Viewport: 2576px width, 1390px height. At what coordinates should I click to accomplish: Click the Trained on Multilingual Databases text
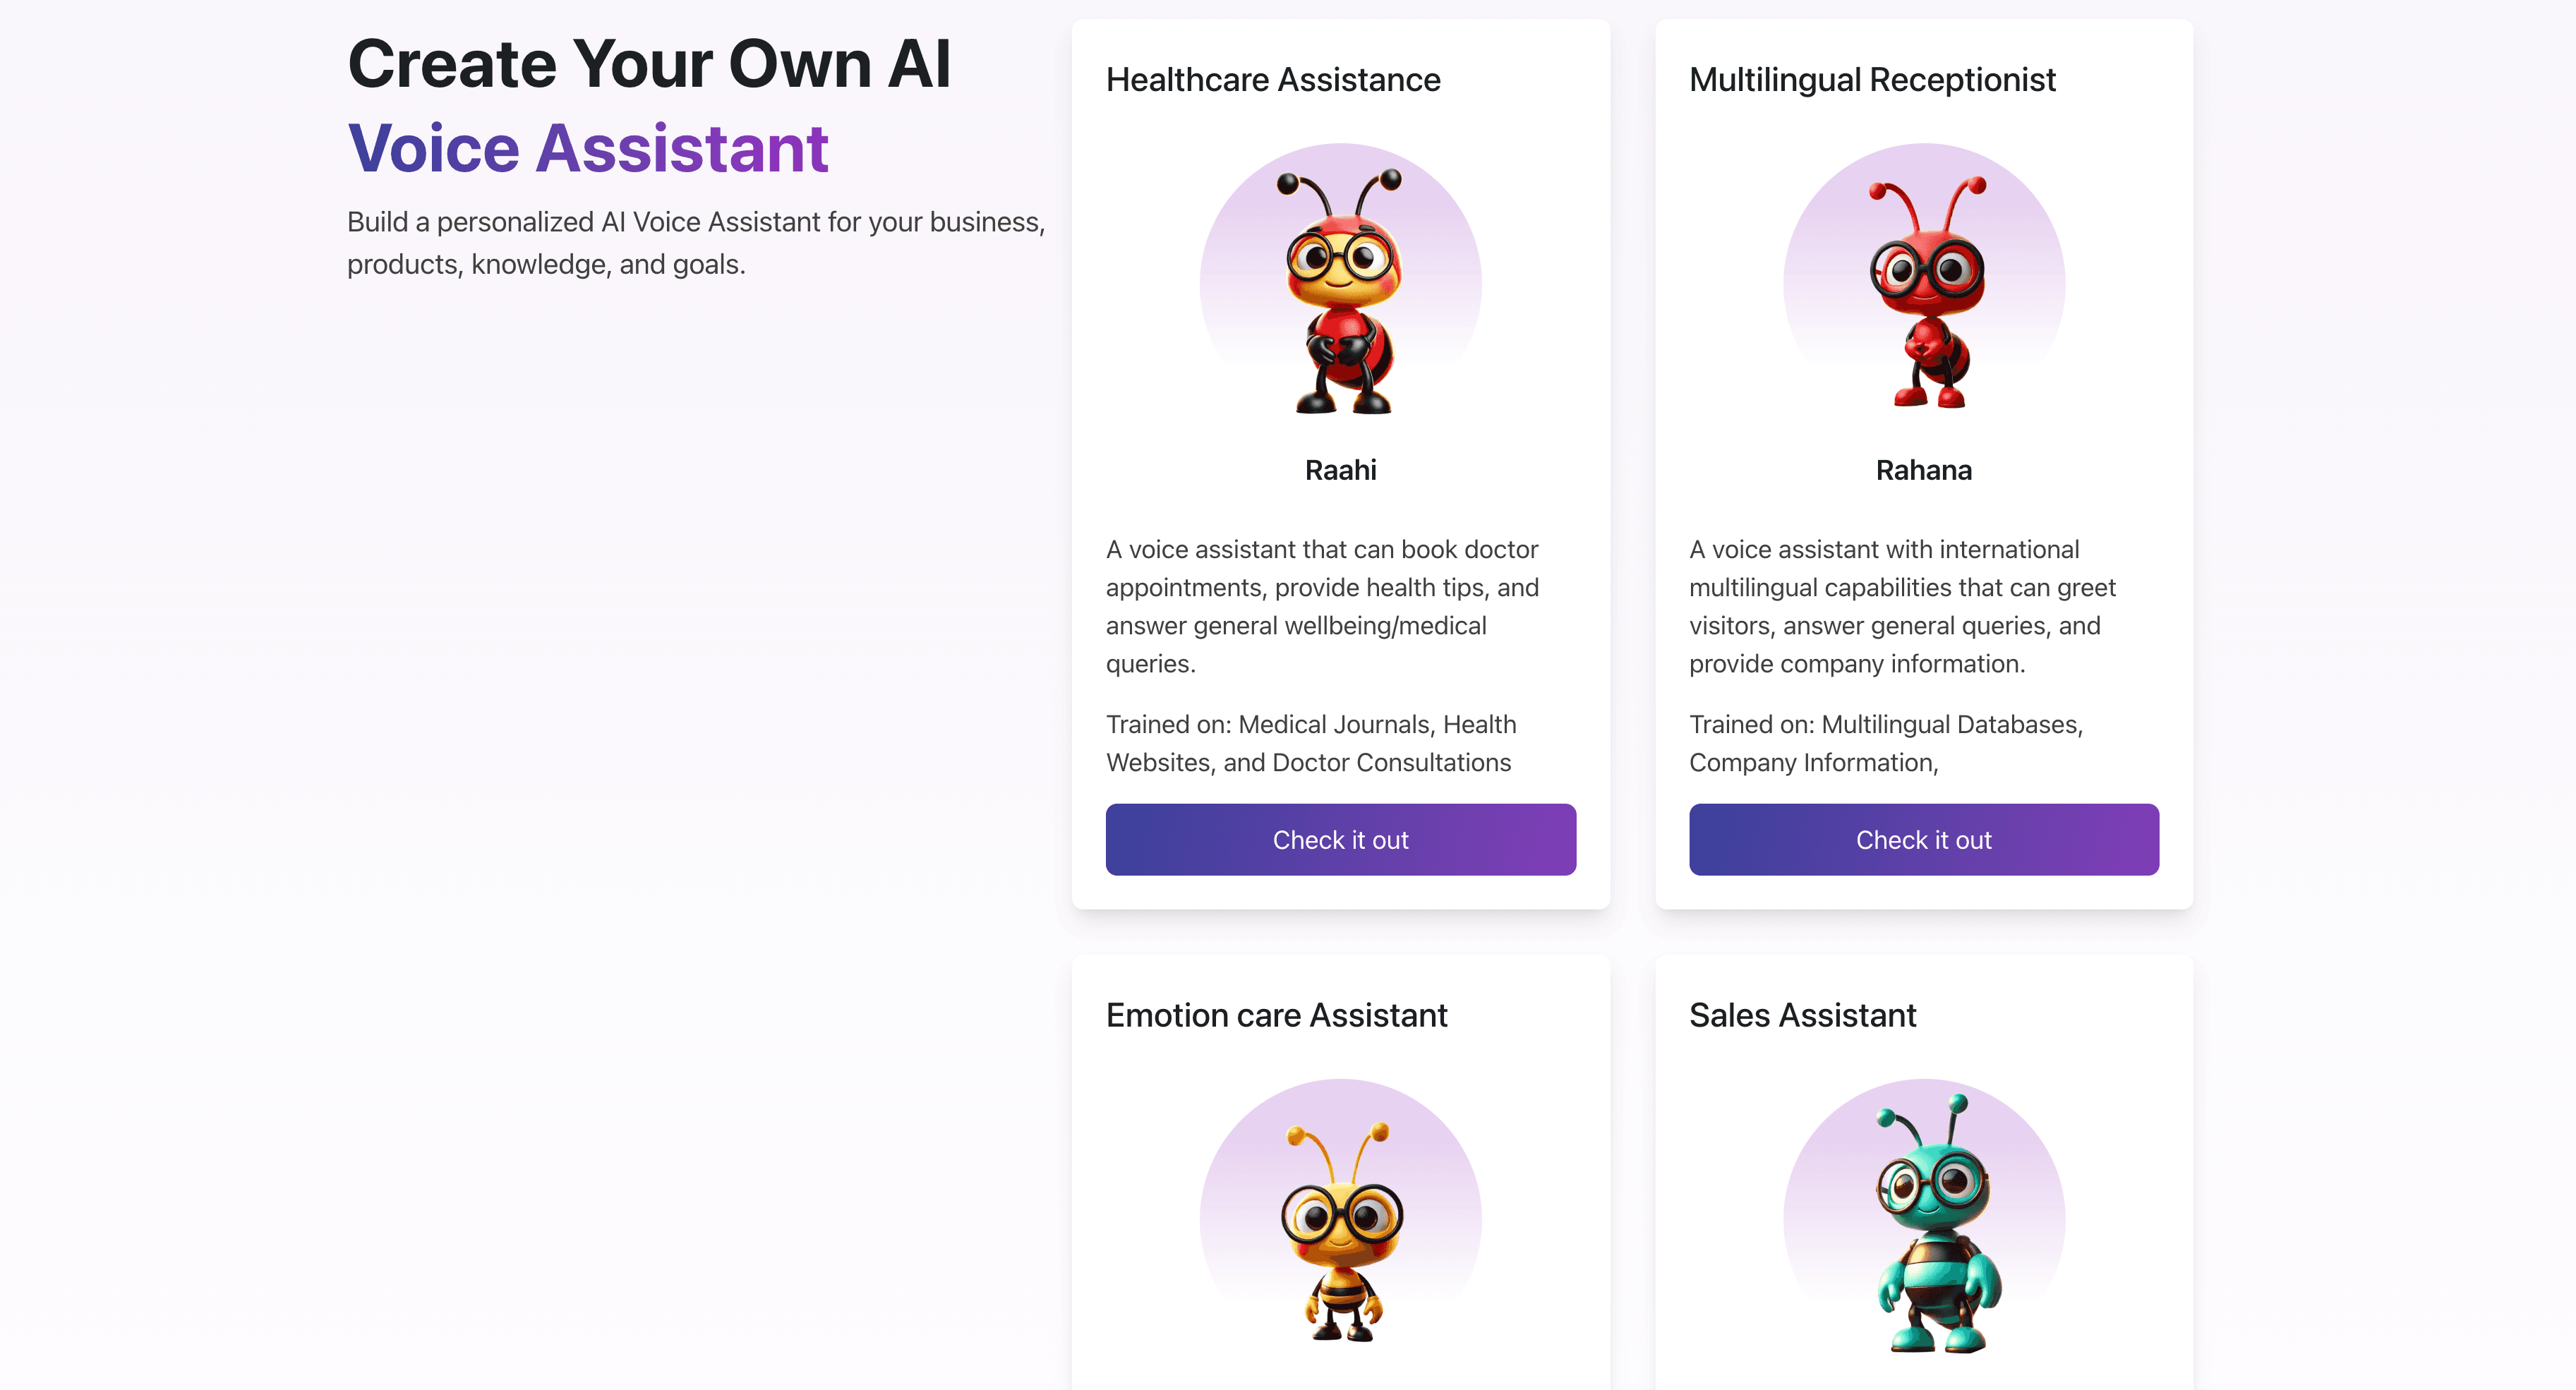(x=1886, y=743)
